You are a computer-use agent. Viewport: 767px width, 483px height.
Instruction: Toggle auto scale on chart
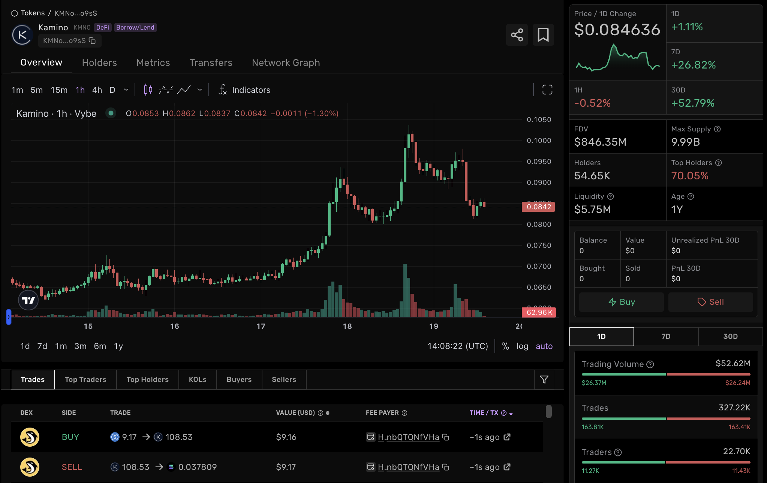pos(544,346)
